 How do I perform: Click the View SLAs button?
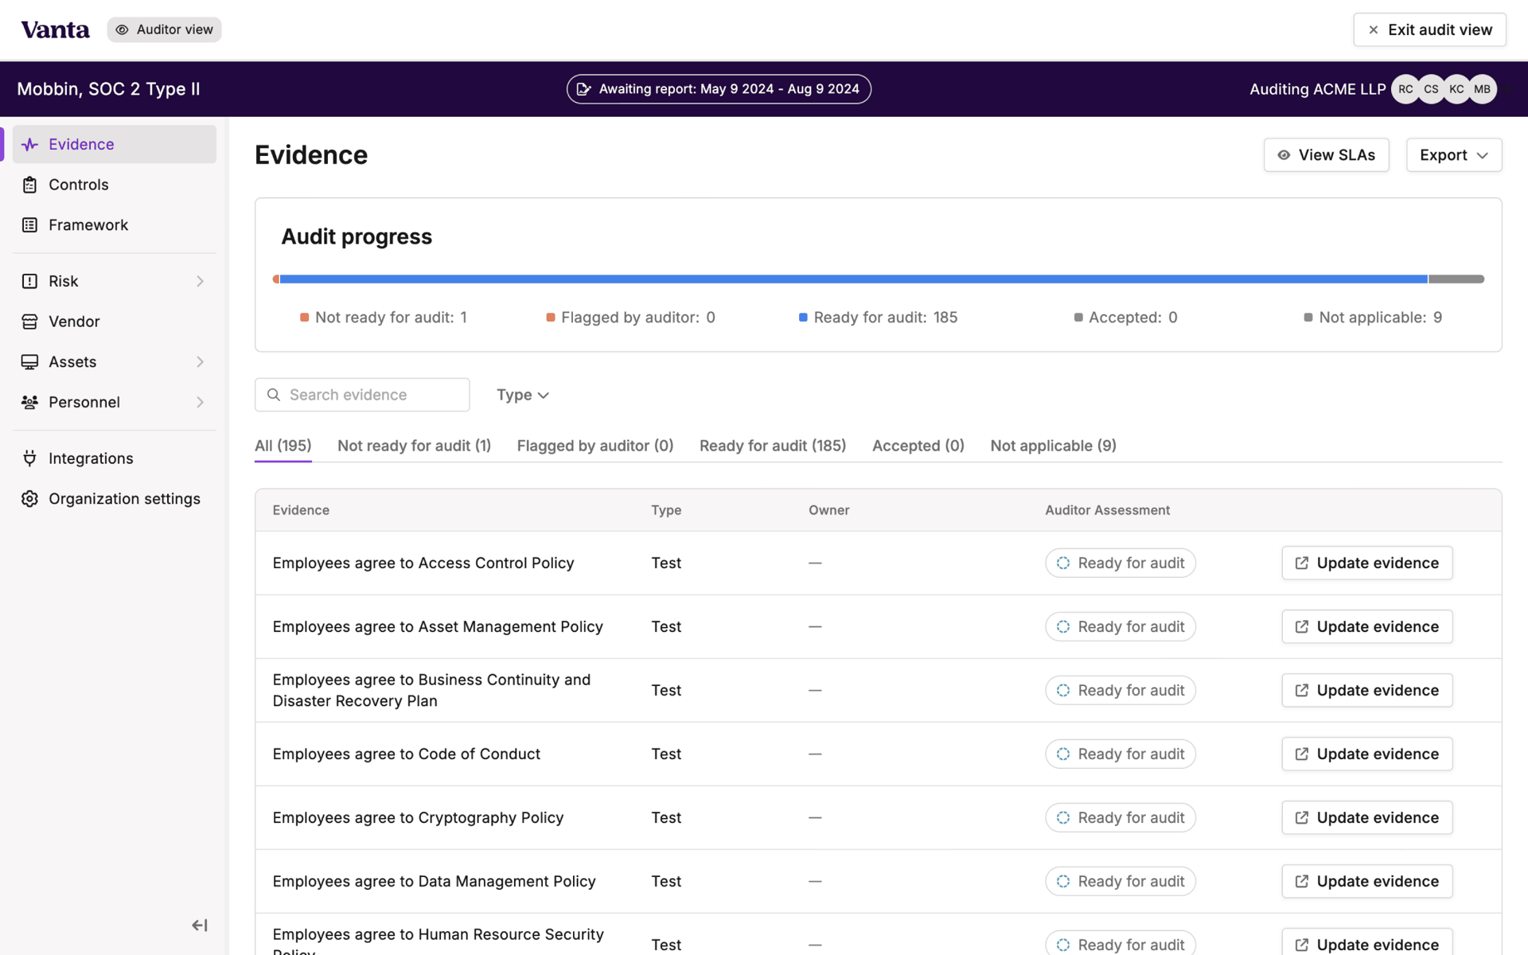click(x=1326, y=155)
